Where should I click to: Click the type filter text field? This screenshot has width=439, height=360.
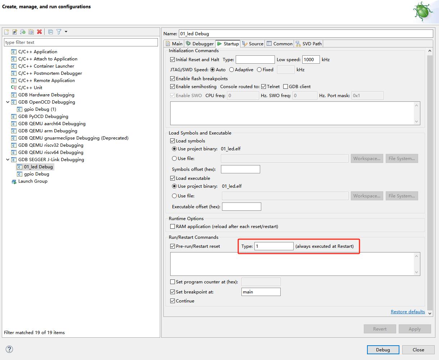click(81, 42)
